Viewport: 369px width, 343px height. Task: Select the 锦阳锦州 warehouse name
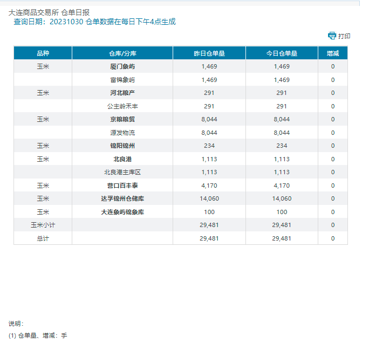click(x=122, y=146)
